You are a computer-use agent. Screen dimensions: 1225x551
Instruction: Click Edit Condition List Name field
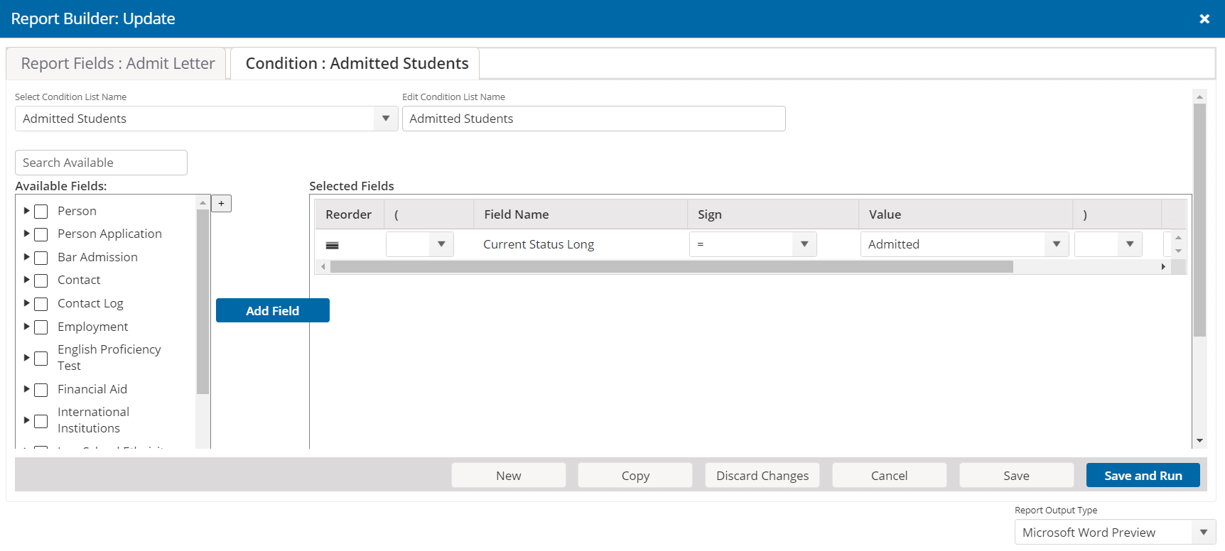click(x=594, y=119)
